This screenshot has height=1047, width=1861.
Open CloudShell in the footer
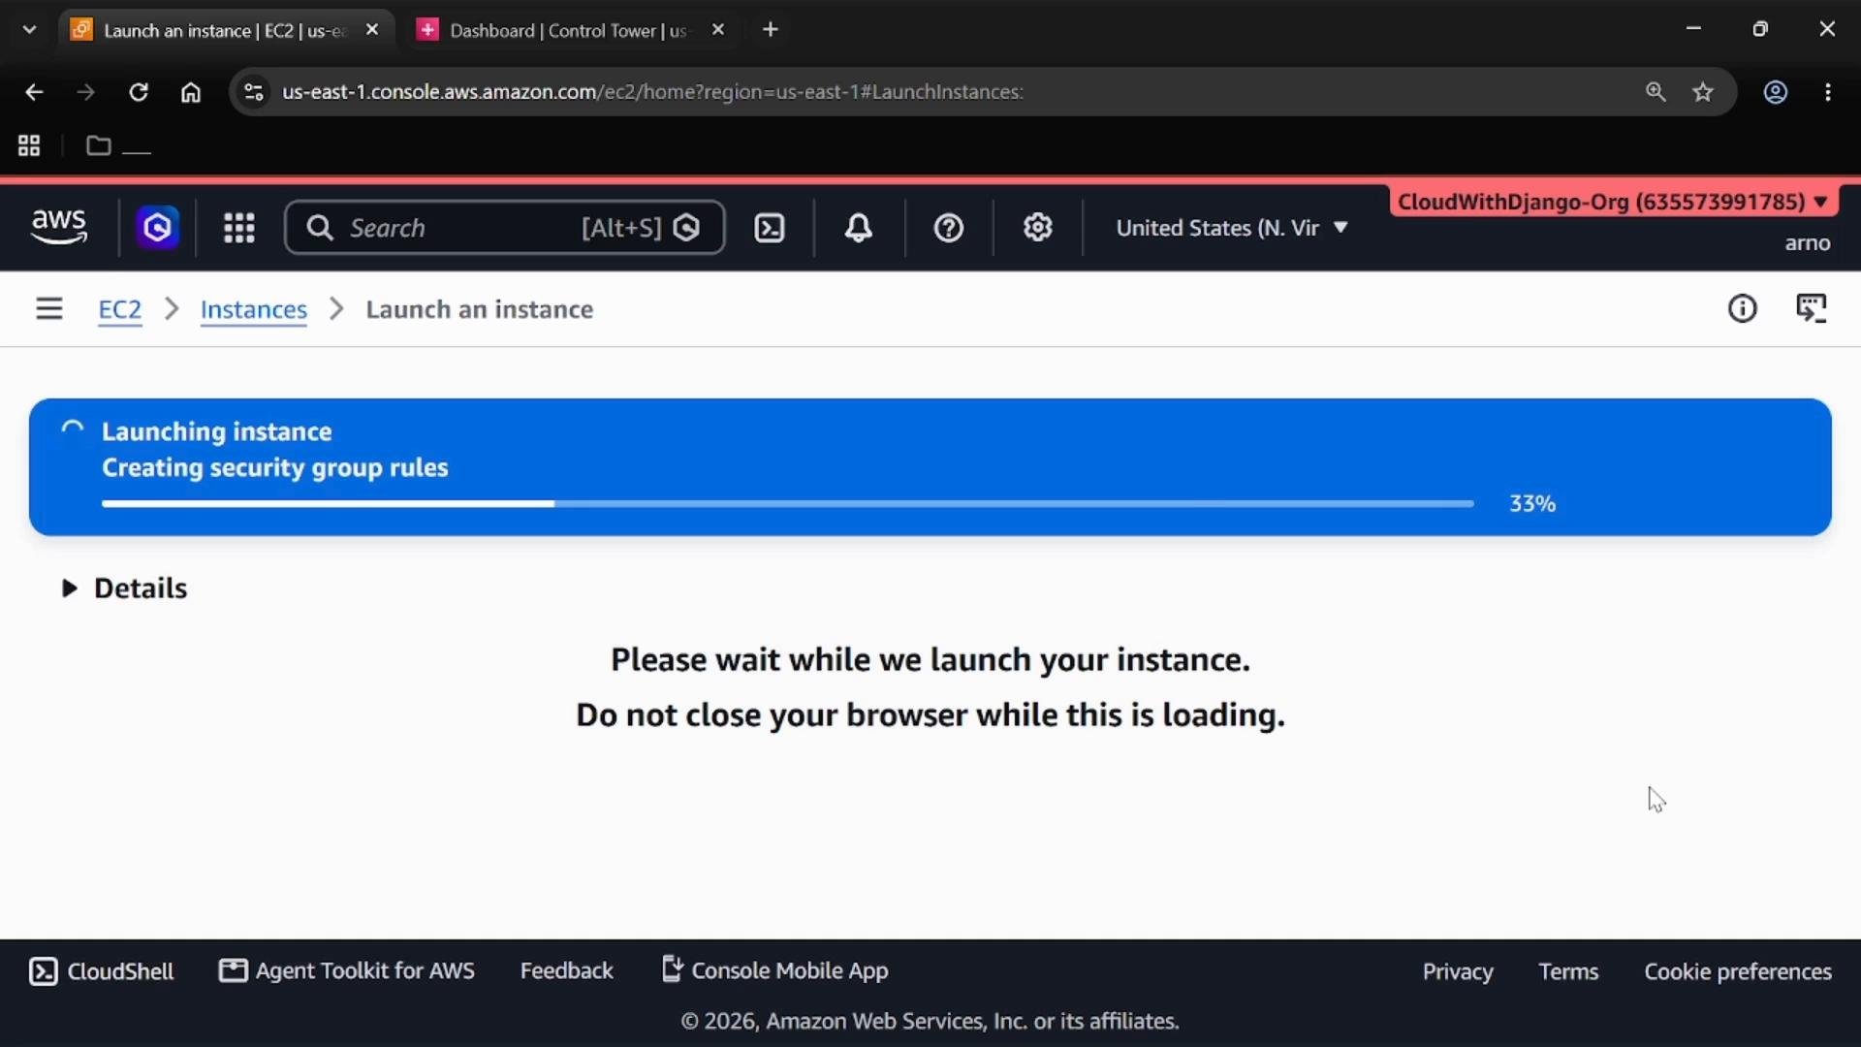point(102,971)
